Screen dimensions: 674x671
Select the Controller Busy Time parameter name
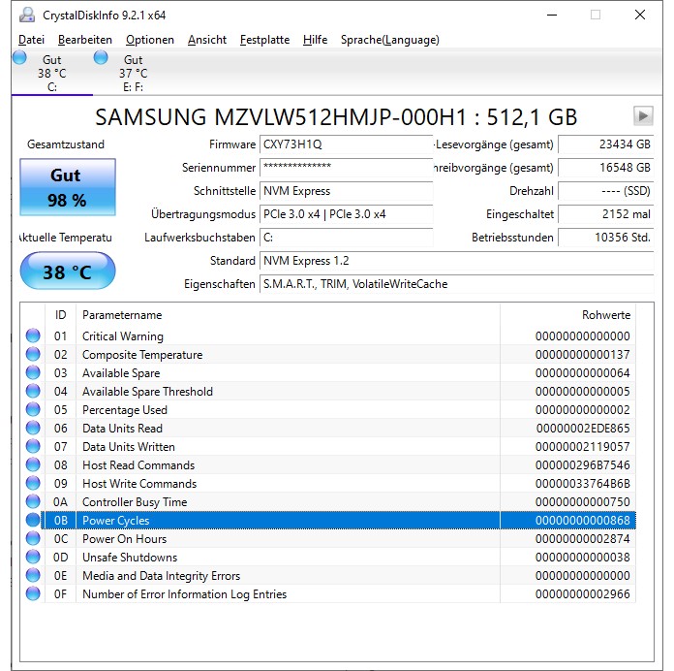135,502
